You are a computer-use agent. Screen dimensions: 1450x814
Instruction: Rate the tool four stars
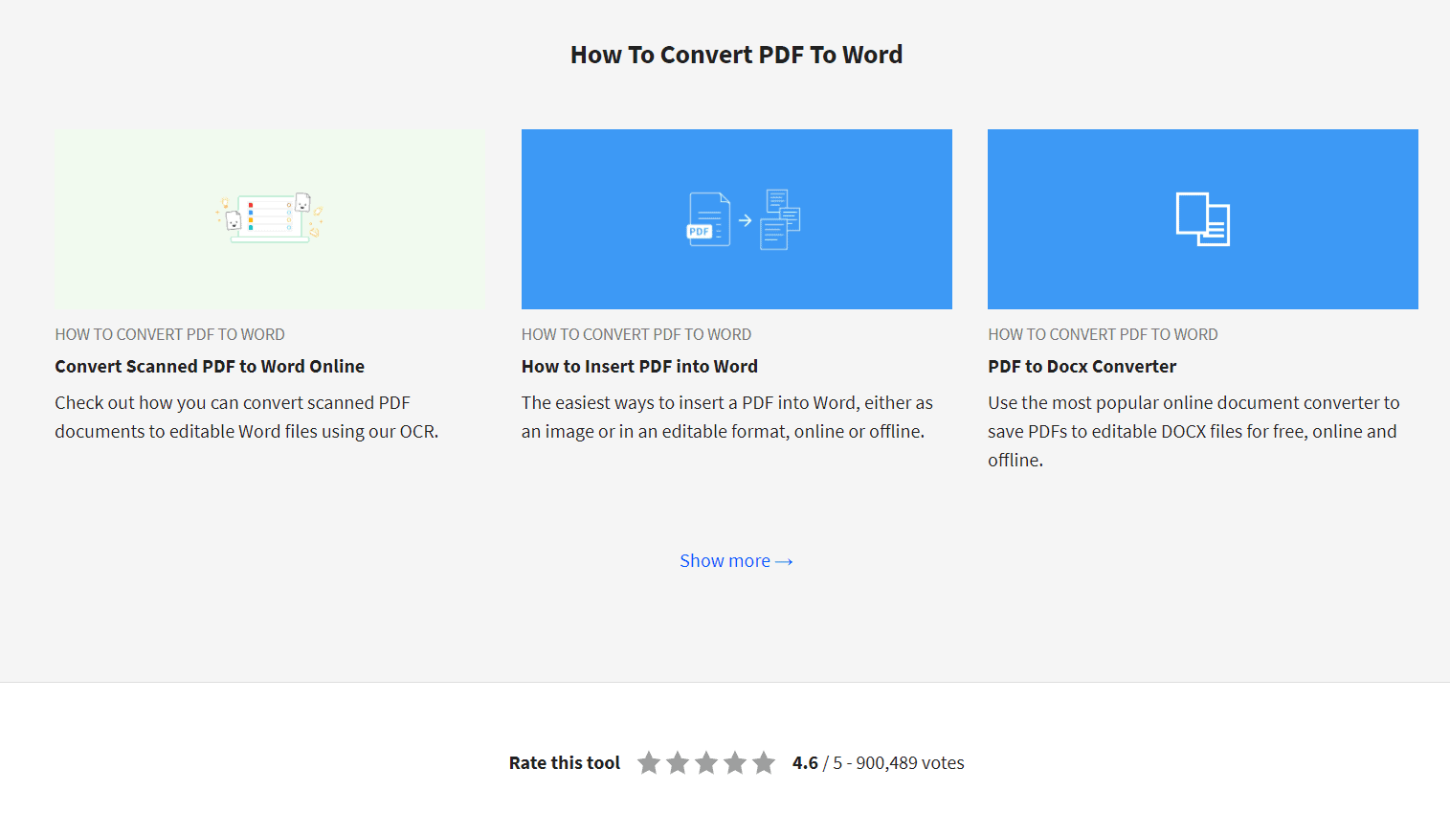(x=735, y=762)
